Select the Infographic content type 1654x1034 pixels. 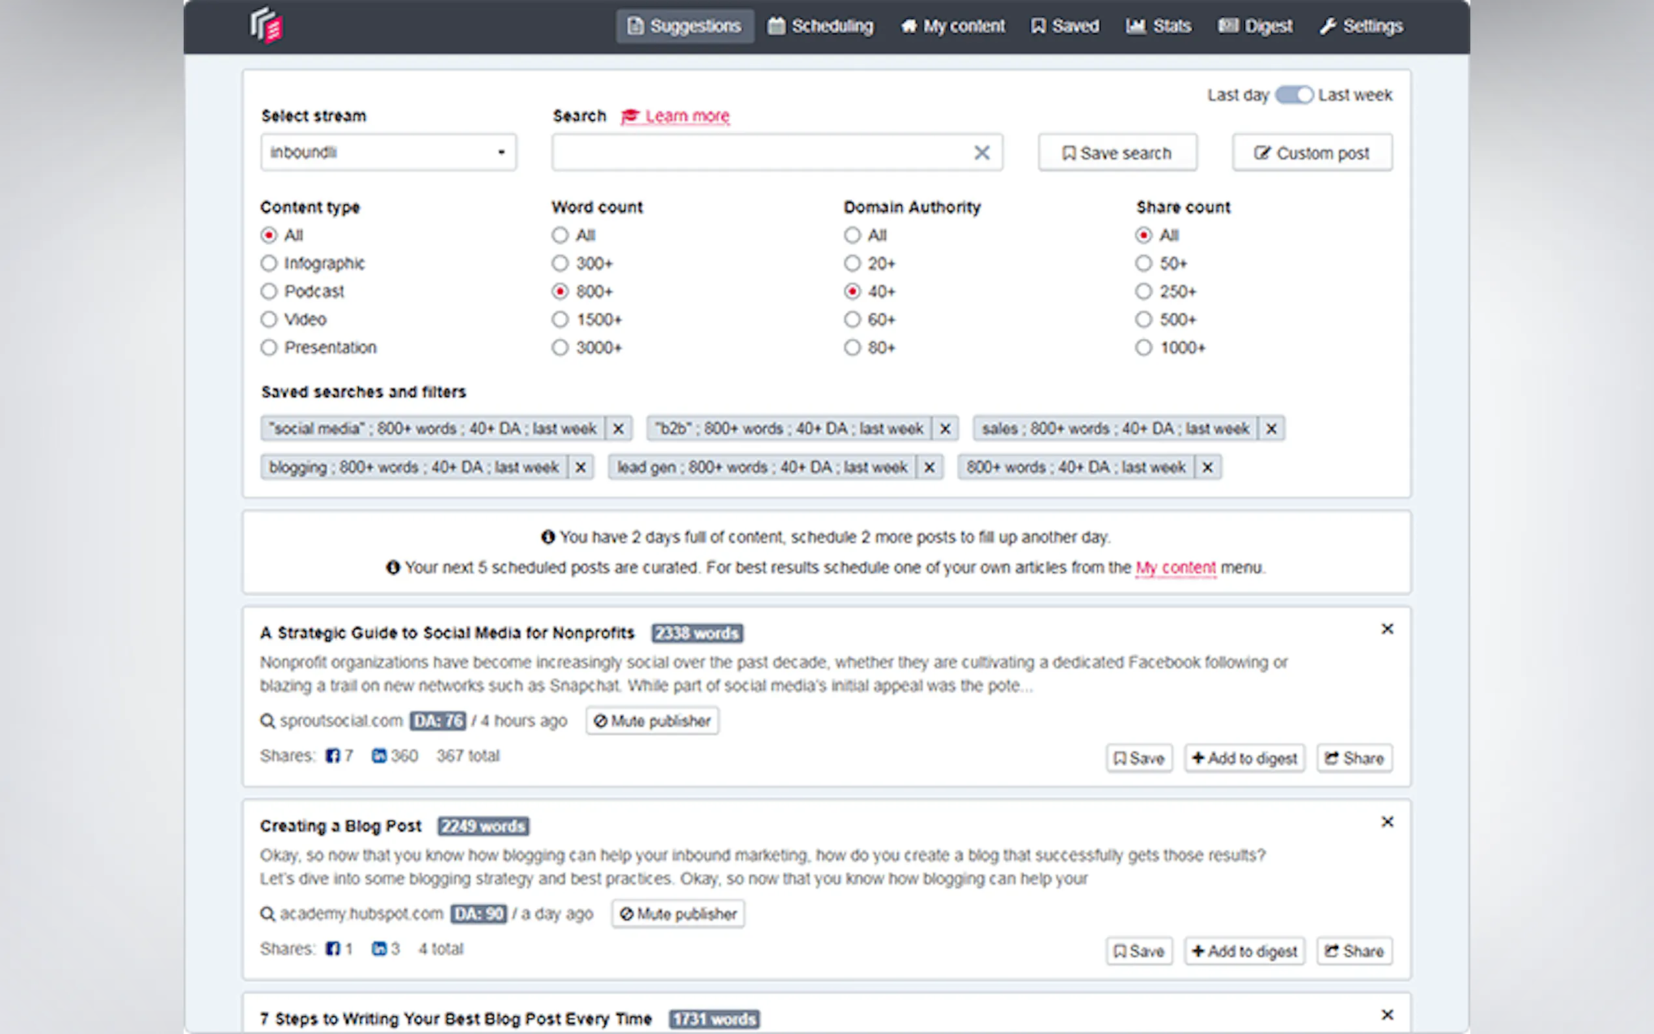(269, 263)
